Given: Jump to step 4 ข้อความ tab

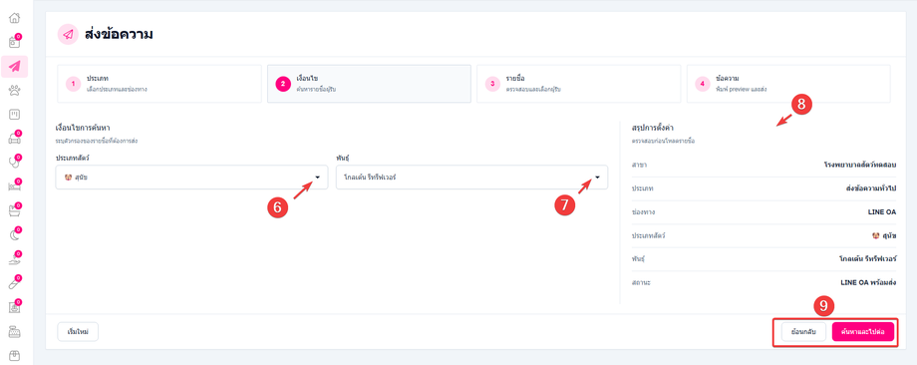Looking at the screenshot, I should coord(788,84).
